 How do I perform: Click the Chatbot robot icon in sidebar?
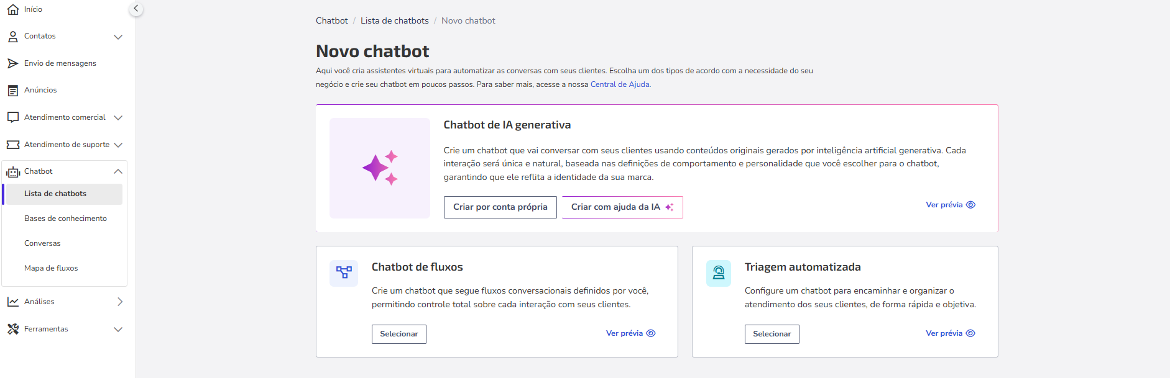12,172
